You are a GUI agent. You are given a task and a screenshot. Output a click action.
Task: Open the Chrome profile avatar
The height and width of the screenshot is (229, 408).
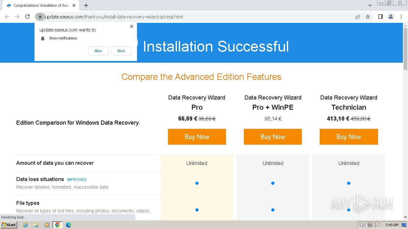390,17
